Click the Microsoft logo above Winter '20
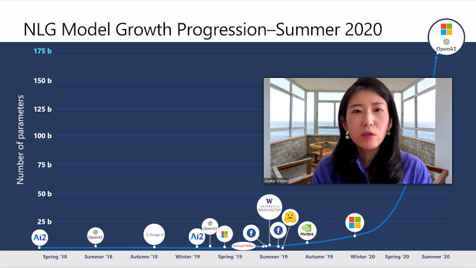The image size is (476, 268). pos(355,222)
